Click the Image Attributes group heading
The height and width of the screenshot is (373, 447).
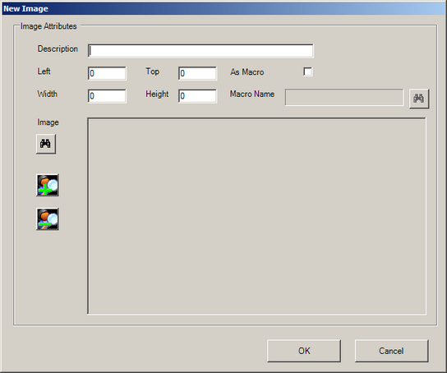48,26
